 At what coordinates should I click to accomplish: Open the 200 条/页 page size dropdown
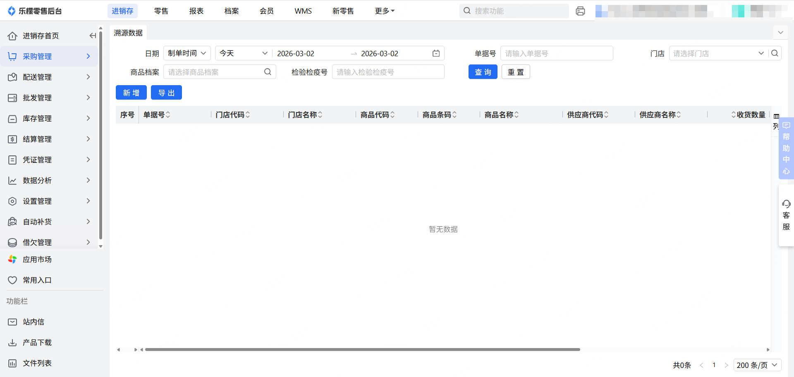(757, 365)
